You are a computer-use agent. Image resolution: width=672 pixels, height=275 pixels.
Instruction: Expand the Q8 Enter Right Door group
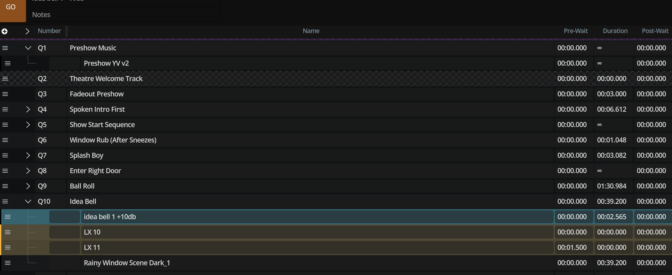(x=28, y=171)
